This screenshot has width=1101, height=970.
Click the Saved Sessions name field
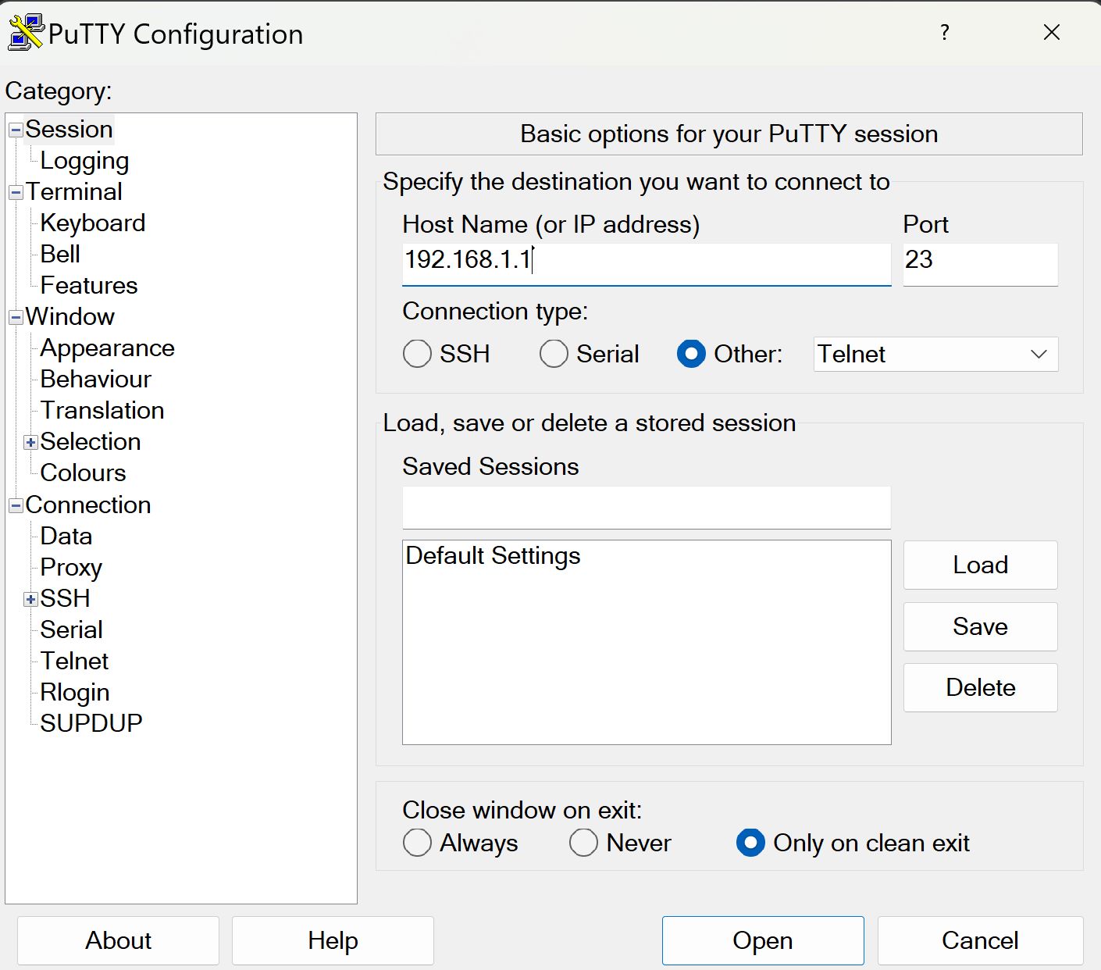tap(647, 508)
